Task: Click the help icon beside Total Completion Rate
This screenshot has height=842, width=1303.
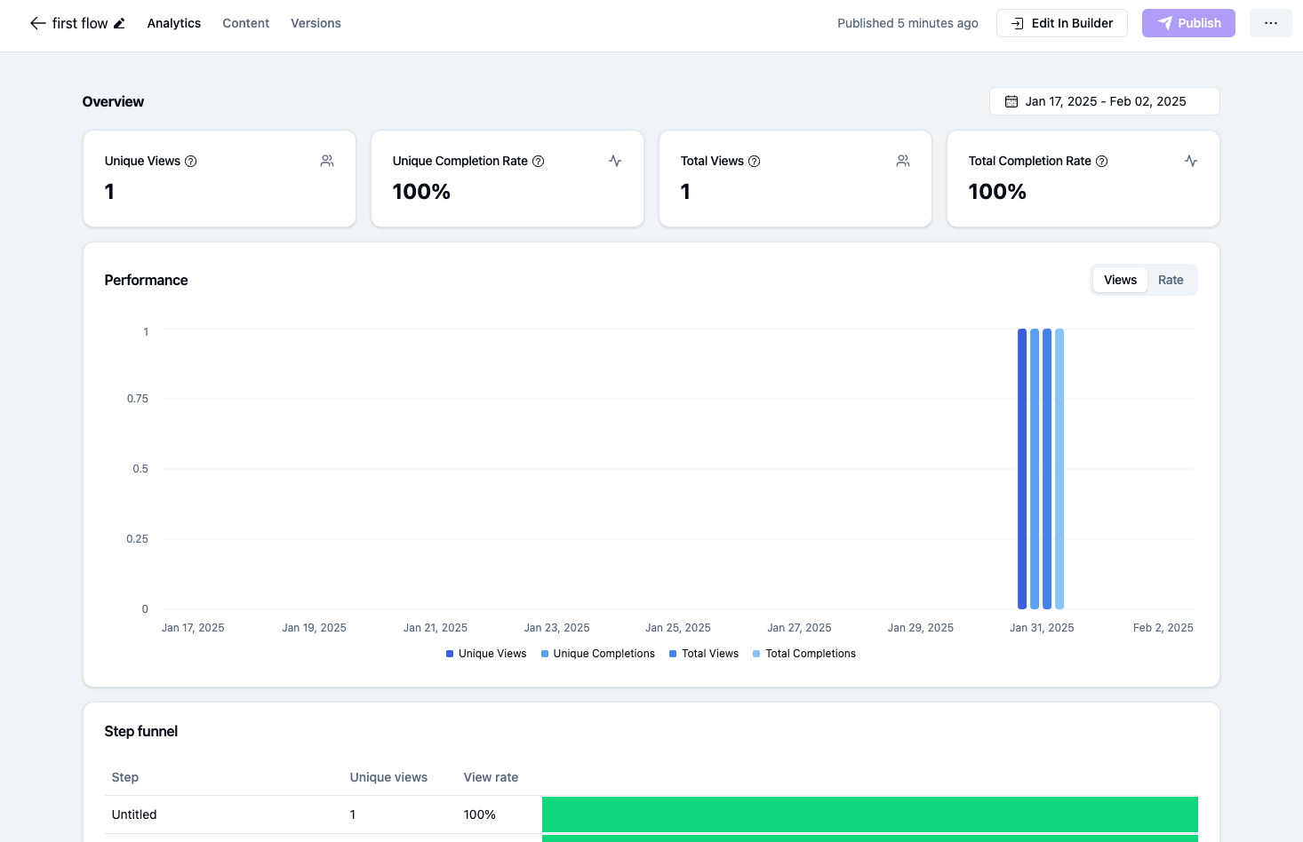Action: tap(1101, 161)
